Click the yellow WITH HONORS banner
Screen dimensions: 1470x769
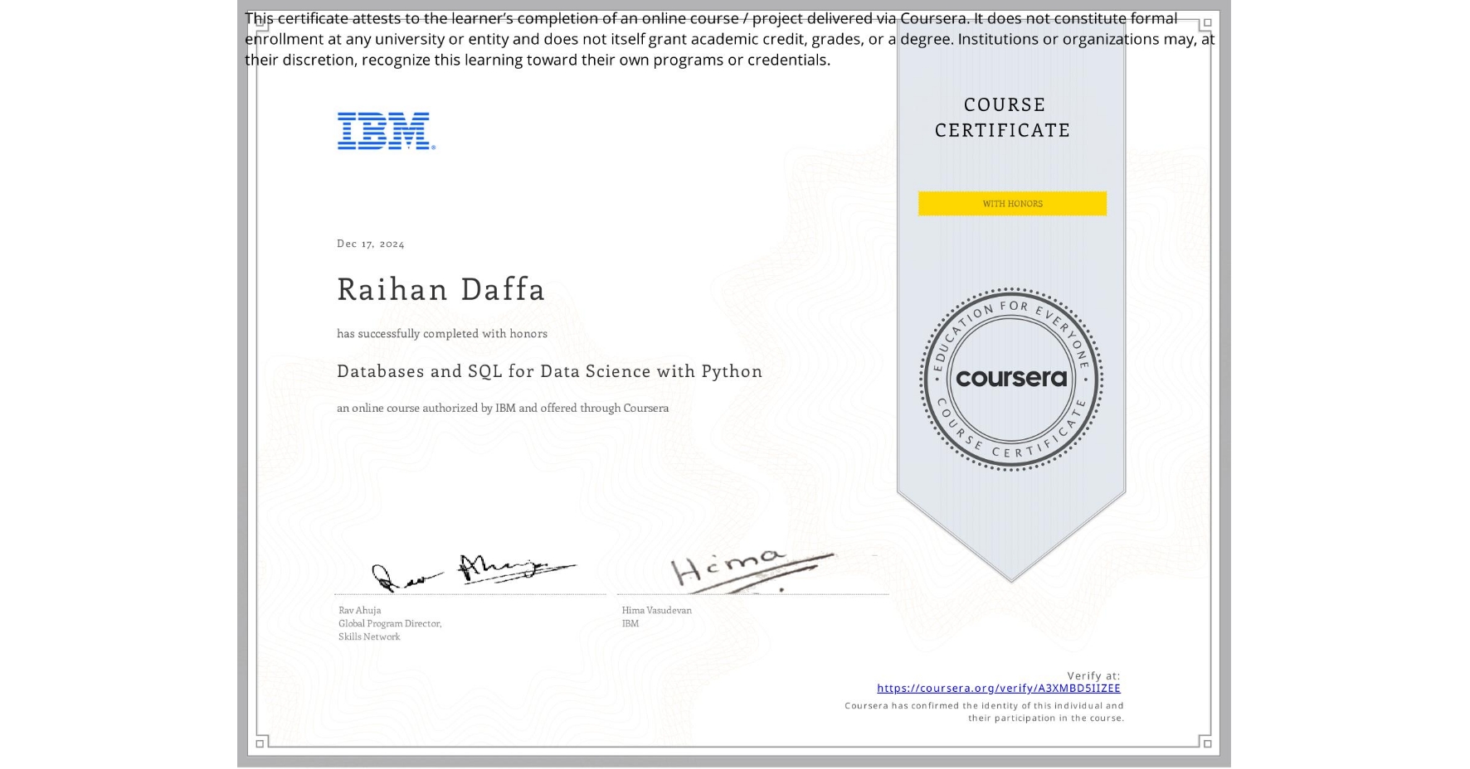pos(1012,204)
